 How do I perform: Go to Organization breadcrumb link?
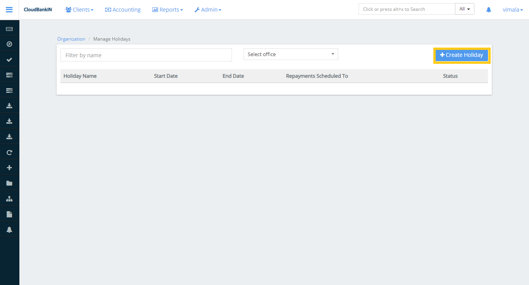[x=71, y=39]
